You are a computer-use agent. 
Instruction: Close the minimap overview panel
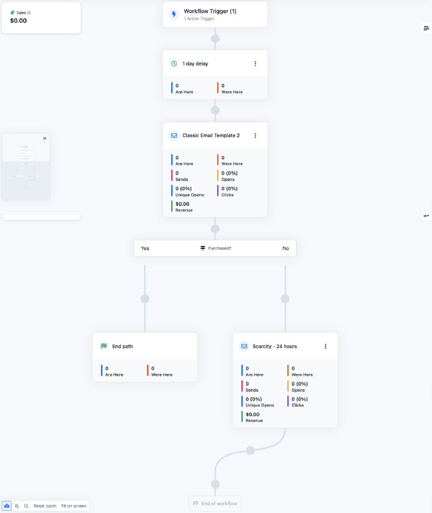[x=45, y=138]
